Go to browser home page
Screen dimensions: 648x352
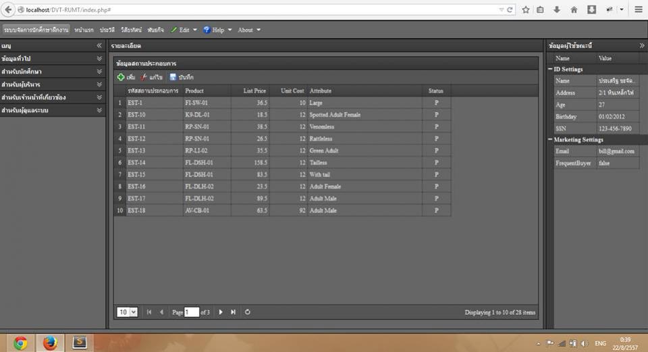click(x=574, y=9)
